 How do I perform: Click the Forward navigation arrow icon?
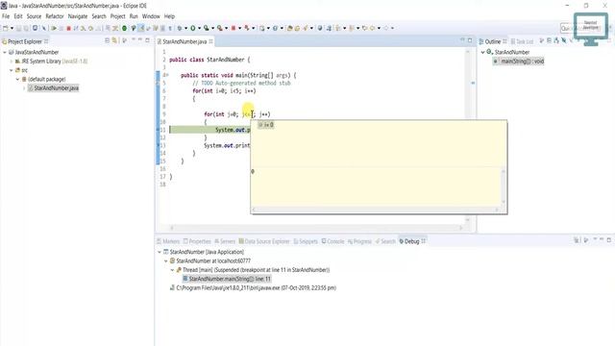[386, 28]
